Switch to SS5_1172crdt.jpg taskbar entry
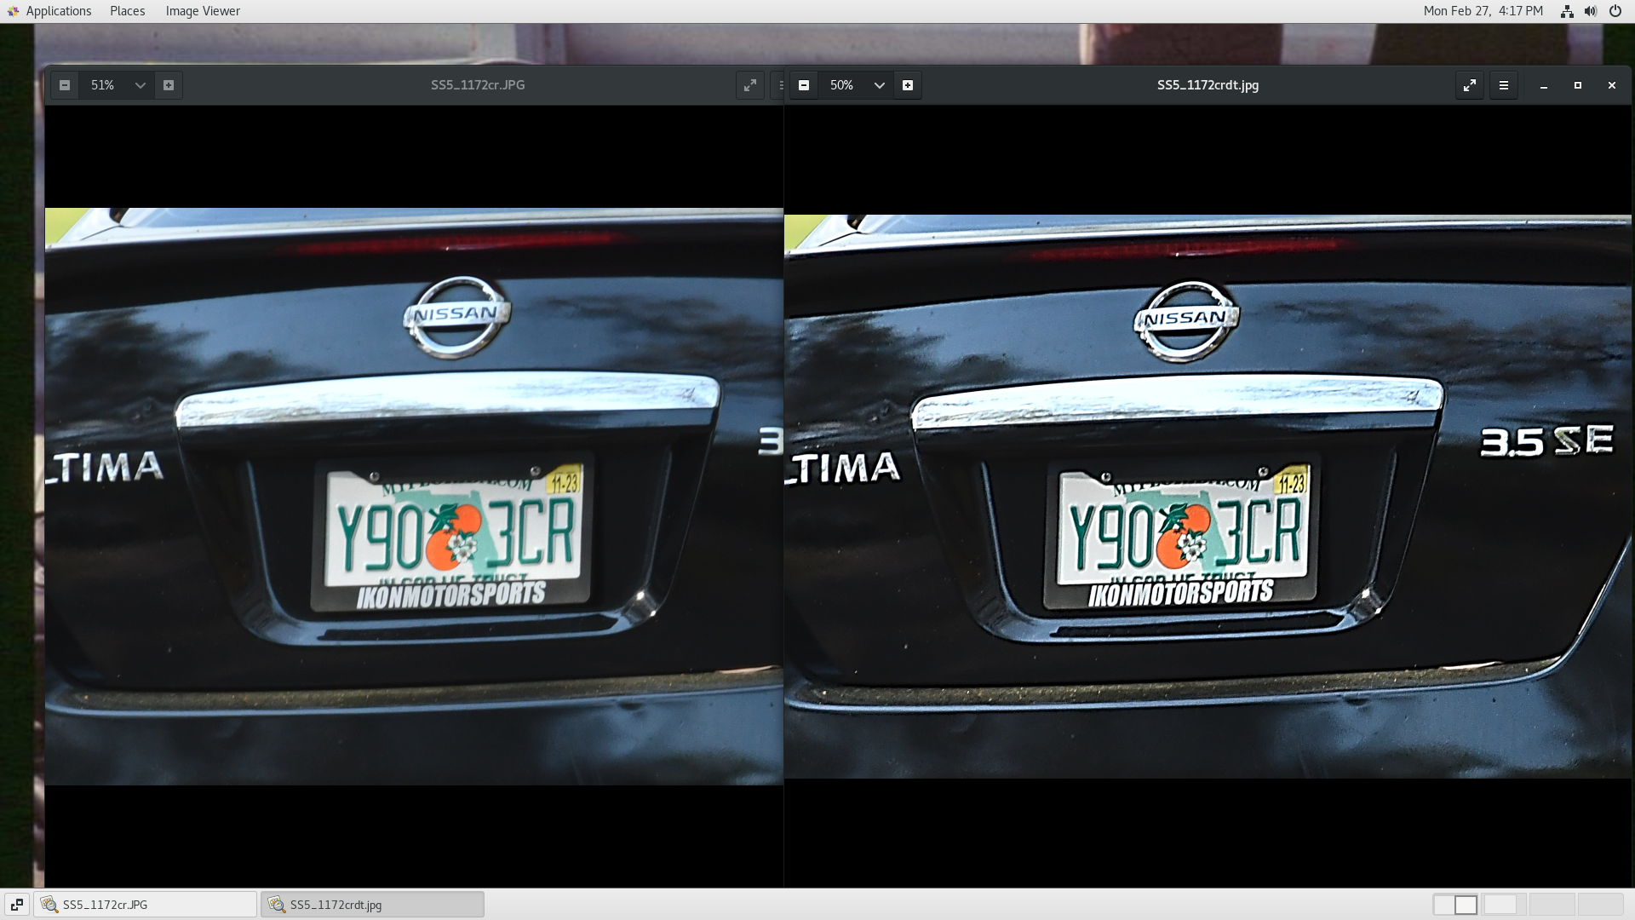This screenshot has width=1635, height=920. pyautogui.click(x=373, y=905)
